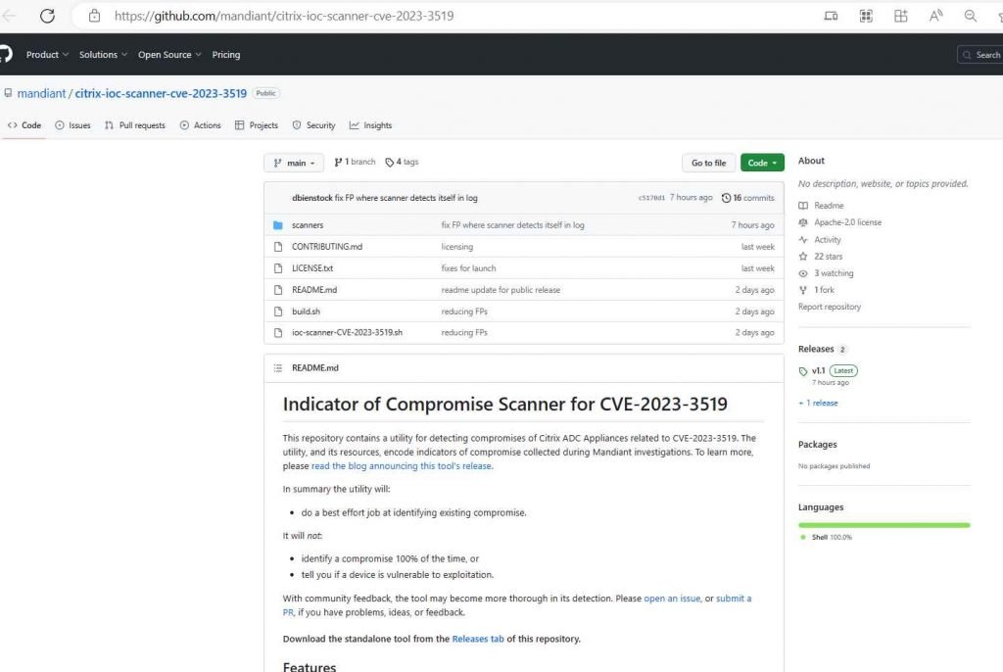
Task: Click the pulse icon beside Activity
Action: coord(803,239)
